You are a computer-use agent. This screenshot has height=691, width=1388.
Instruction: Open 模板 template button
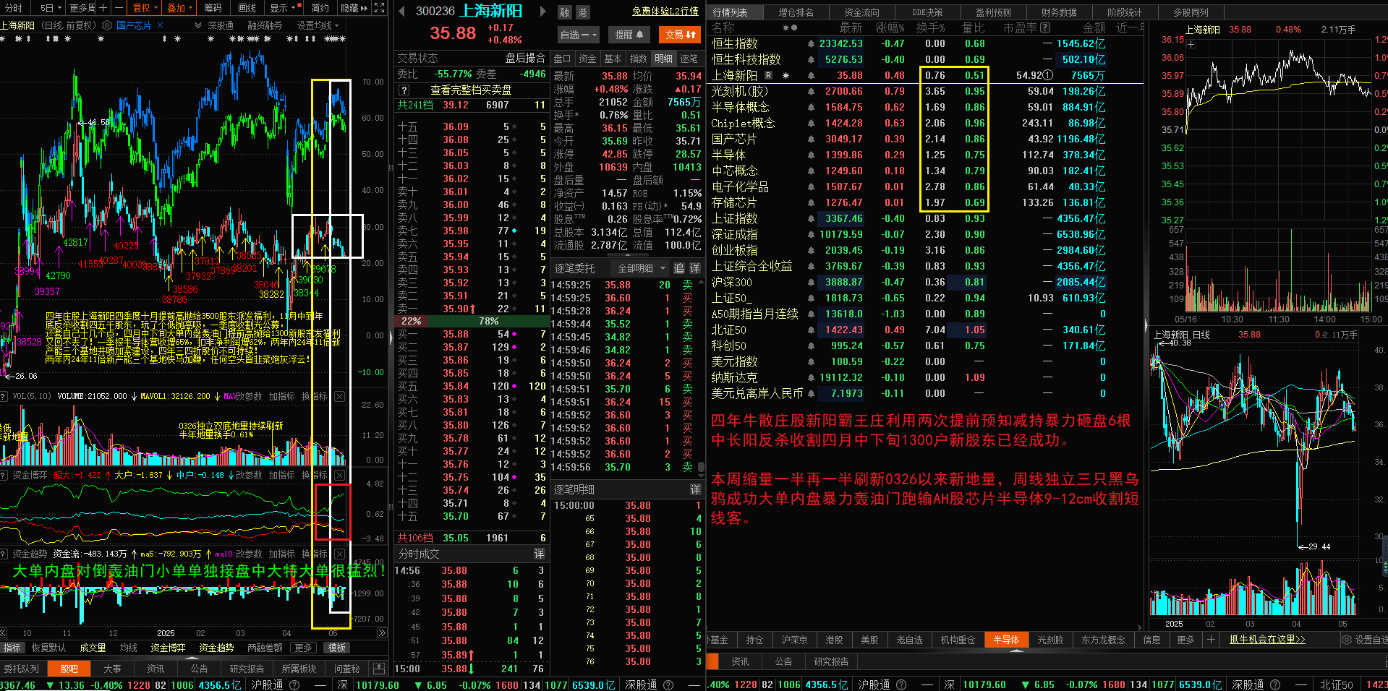(x=337, y=648)
